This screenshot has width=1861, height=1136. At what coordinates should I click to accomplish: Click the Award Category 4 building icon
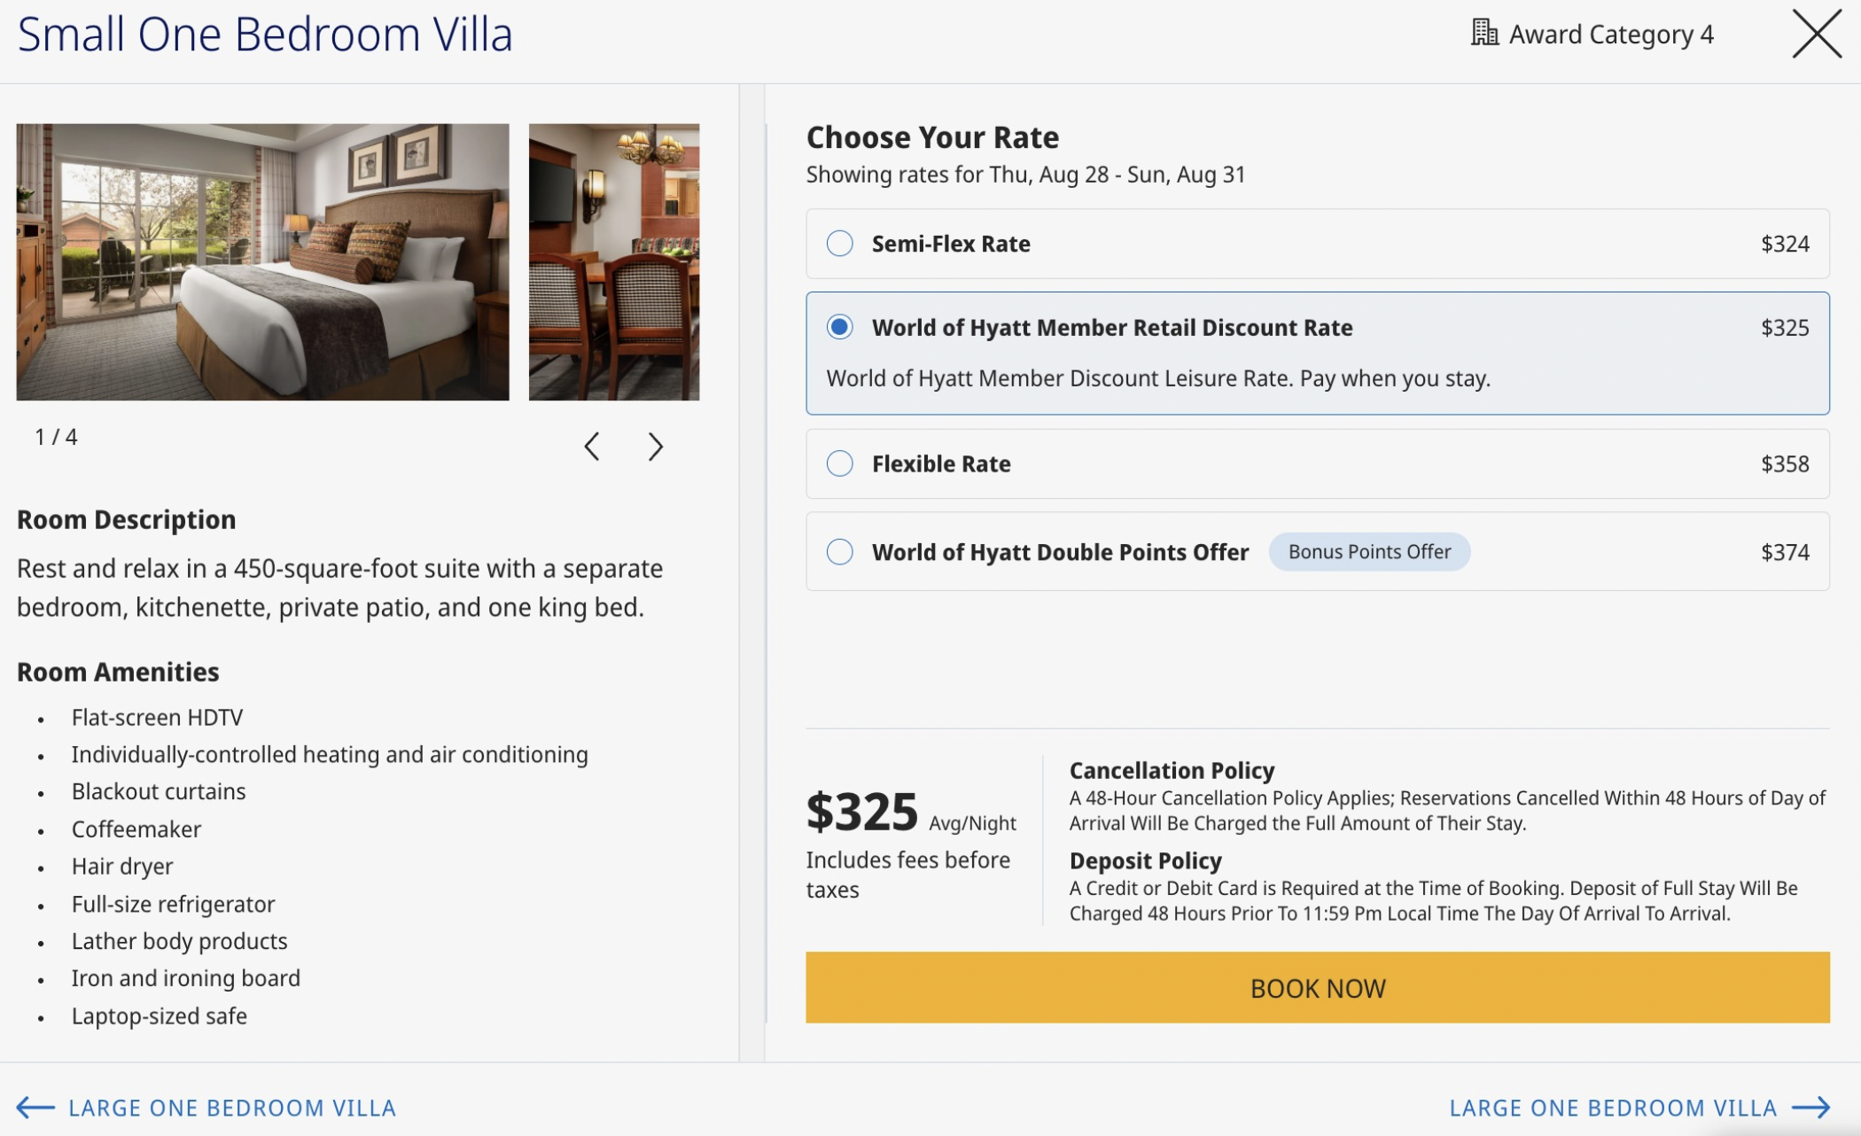pyautogui.click(x=1484, y=33)
